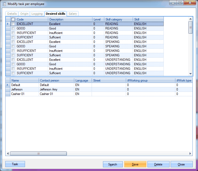The height and width of the screenshot is (171, 198).
Task: Select the Default employee name cell
Action: point(24,85)
